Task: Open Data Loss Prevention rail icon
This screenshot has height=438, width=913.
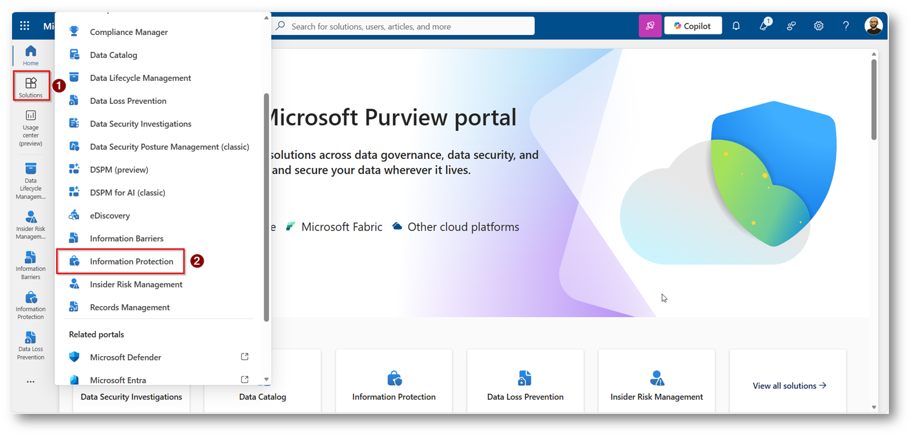Action: [31, 346]
